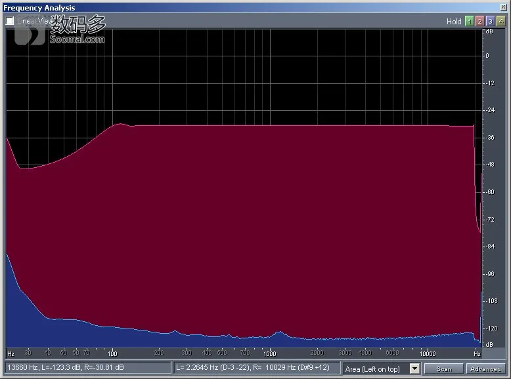
Task: Open Advanced options
Action: pyautogui.click(x=485, y=369)
